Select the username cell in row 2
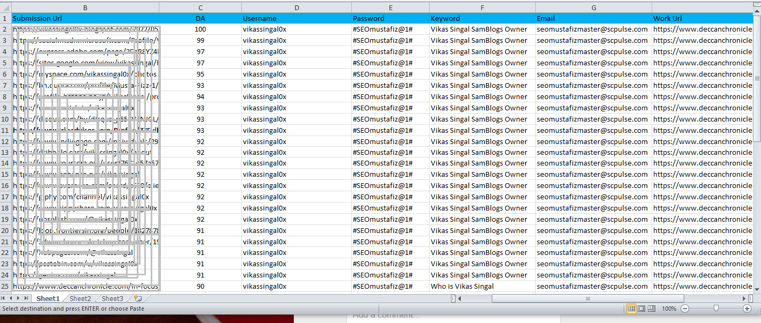The width and height of the screenshot is (761, 323). pos(297,29)
